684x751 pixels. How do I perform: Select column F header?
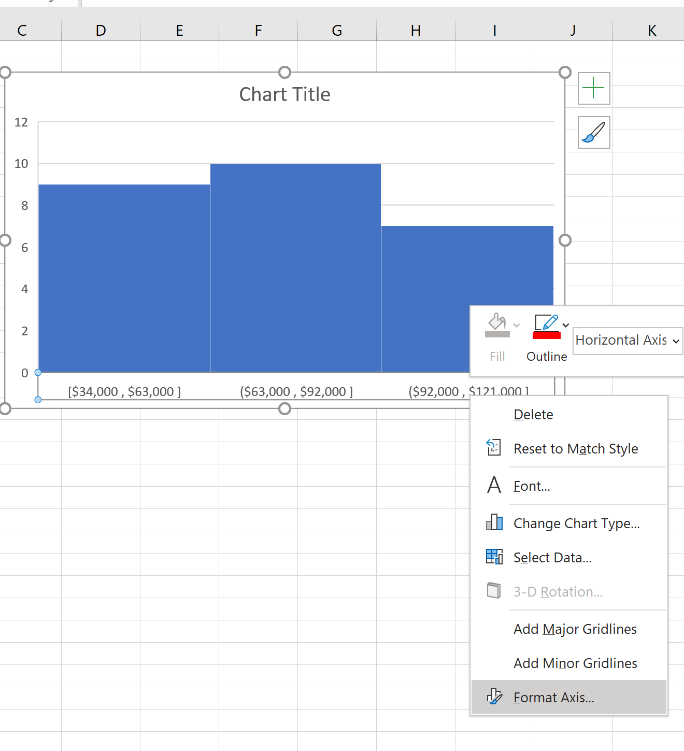[258, 31]
